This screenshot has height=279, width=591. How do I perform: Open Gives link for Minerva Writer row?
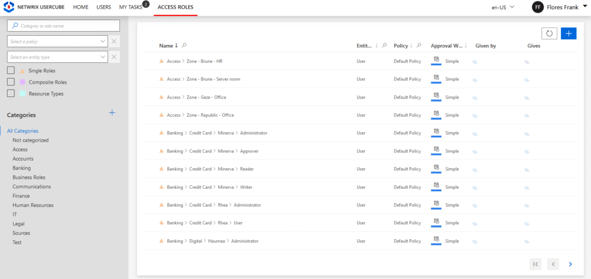click(x=527, y=188)
